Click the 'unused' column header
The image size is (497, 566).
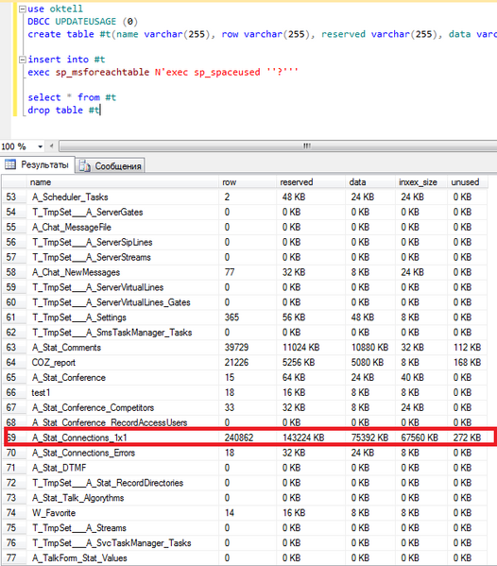(x=468, y=182)
